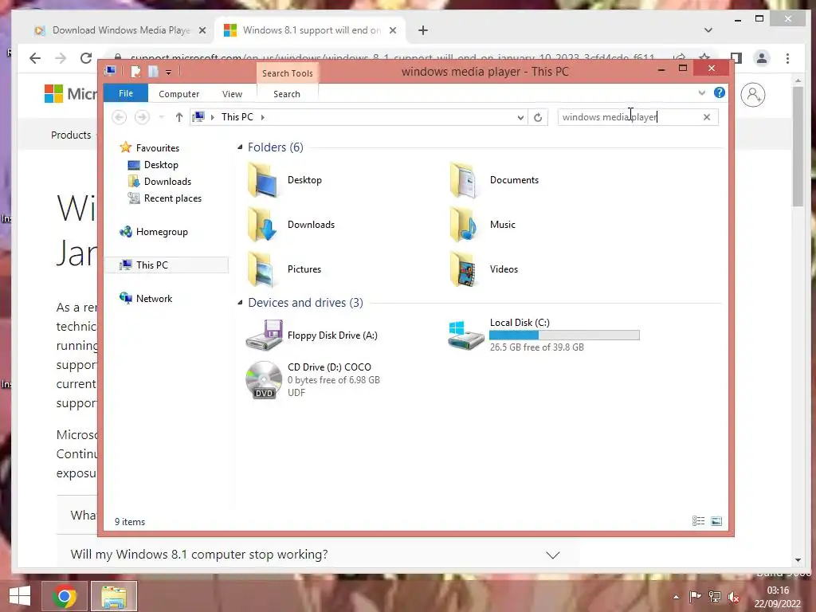
Task: Click the breadcrumb arrow after This PC
Action: 263,118
